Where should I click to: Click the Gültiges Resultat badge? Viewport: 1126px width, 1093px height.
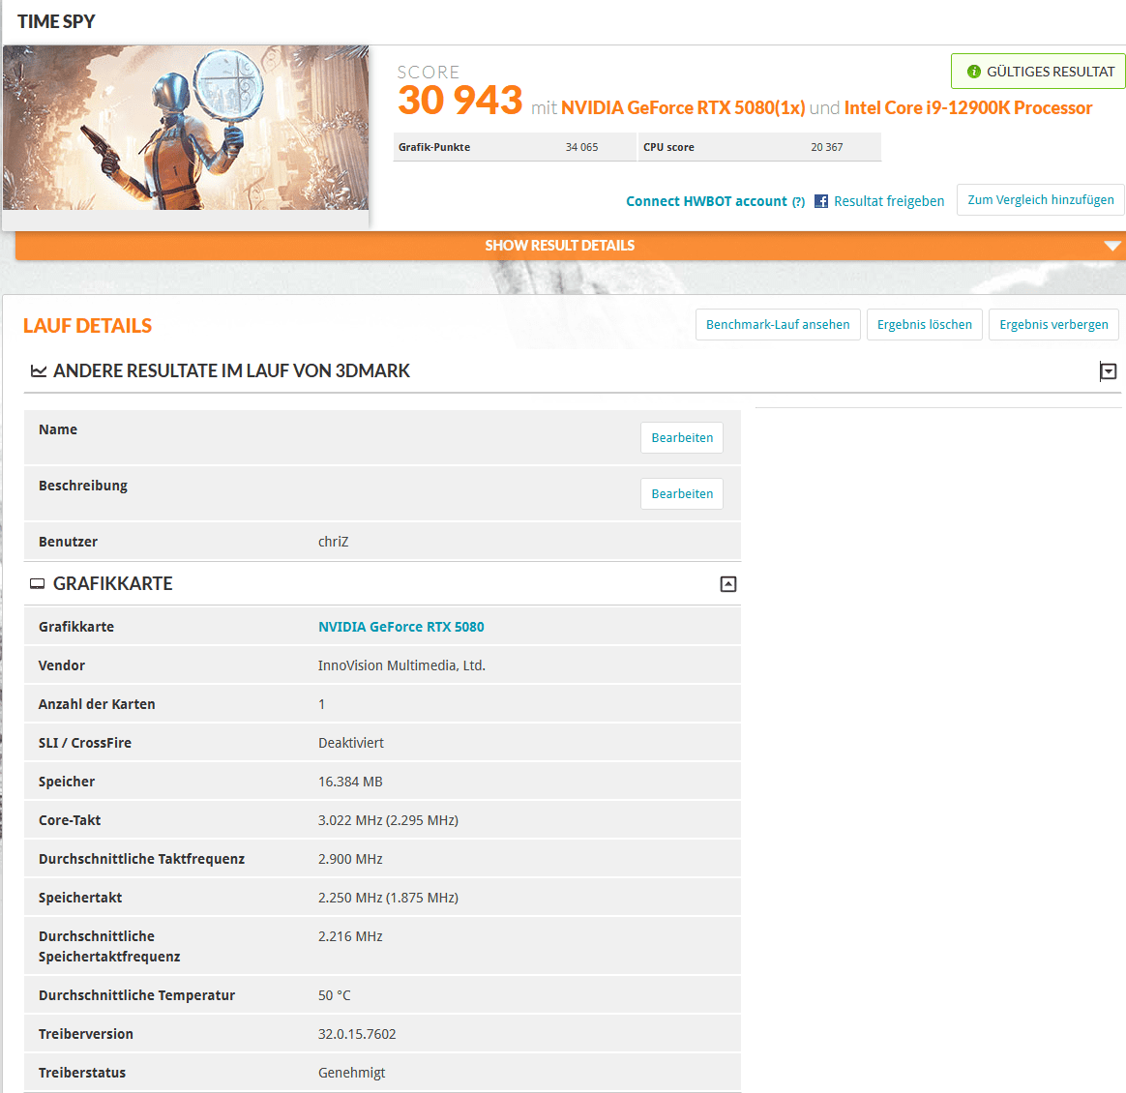pyautogui.click(x=1040, y=72)
